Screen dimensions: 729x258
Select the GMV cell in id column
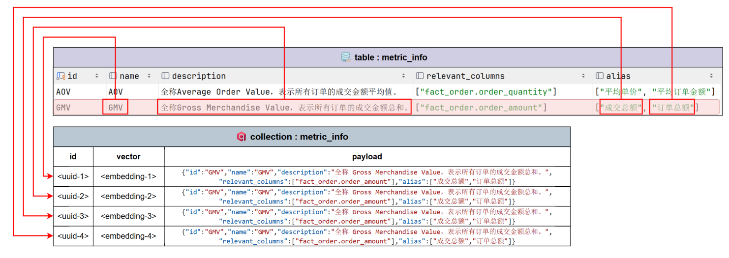coord(63,108)
